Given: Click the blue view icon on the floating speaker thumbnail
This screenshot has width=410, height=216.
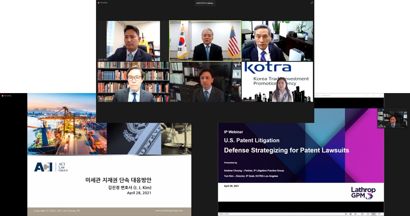Looking at the screenshot, I should 383,110.
